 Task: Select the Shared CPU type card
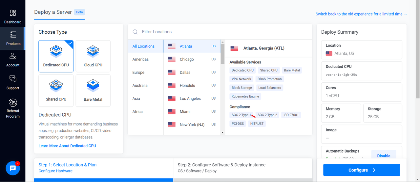click(56, 91)
